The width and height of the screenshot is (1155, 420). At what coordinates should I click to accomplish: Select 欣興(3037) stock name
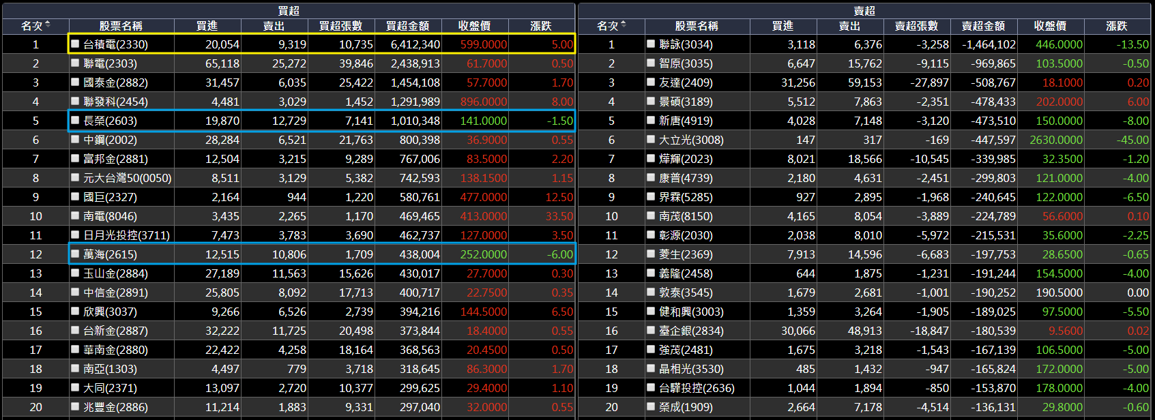[x=110, y=312]
